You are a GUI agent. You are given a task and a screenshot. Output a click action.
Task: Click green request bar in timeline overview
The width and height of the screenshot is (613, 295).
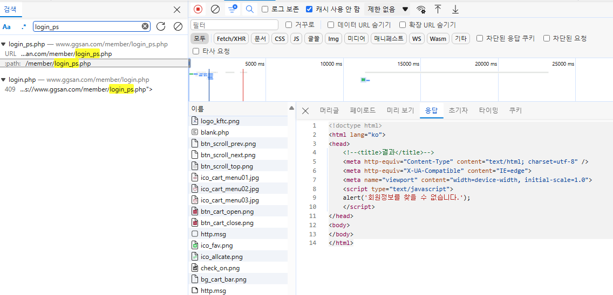click(363, 80)
